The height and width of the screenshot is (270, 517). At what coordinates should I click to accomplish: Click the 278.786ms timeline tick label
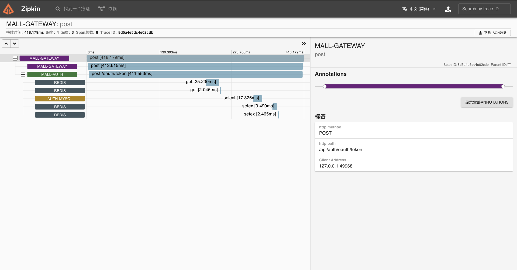(241, 52)
